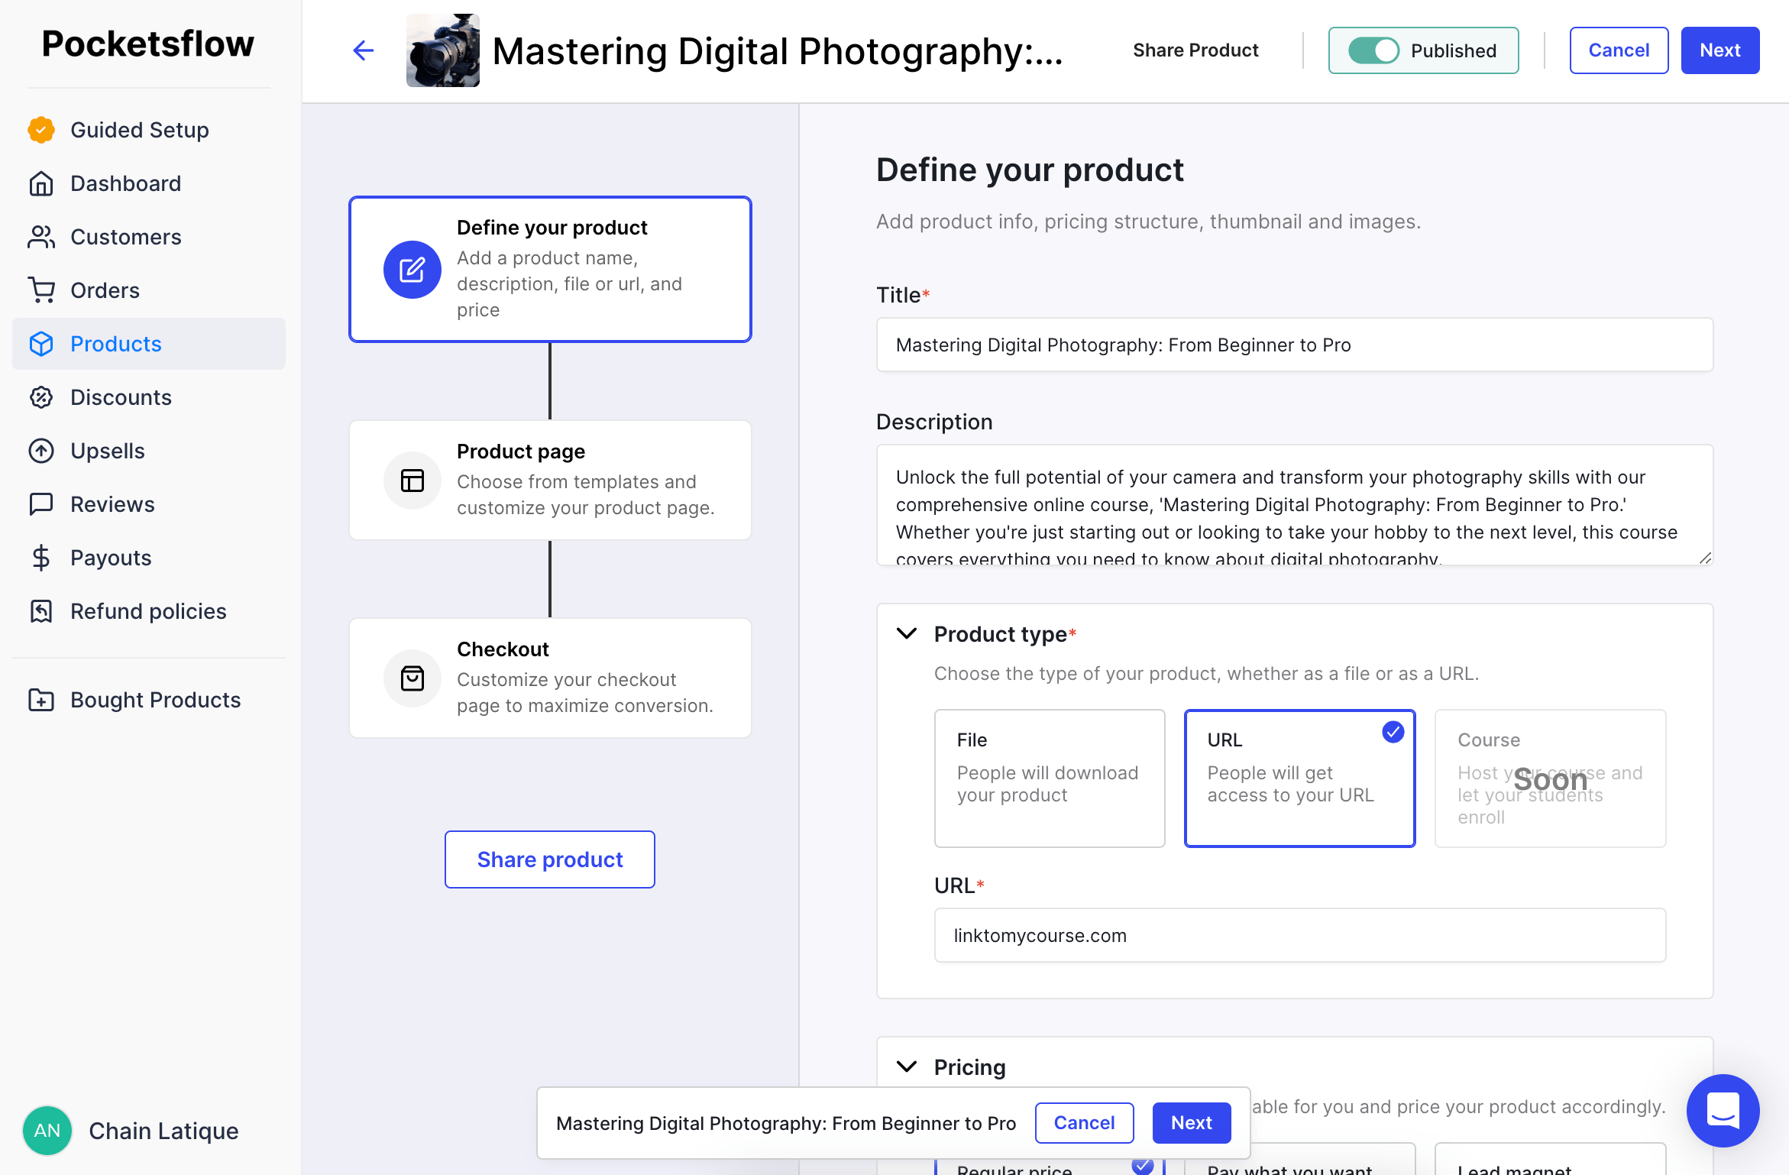Click the top Next button

pyautogui.click(x=1720, y=50)
